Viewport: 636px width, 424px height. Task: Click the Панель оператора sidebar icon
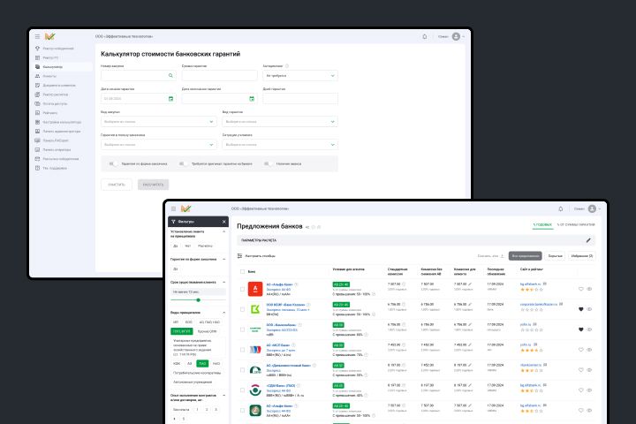[37, 149]
